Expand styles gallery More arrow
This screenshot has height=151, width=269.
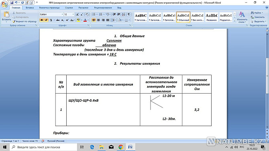234,20
